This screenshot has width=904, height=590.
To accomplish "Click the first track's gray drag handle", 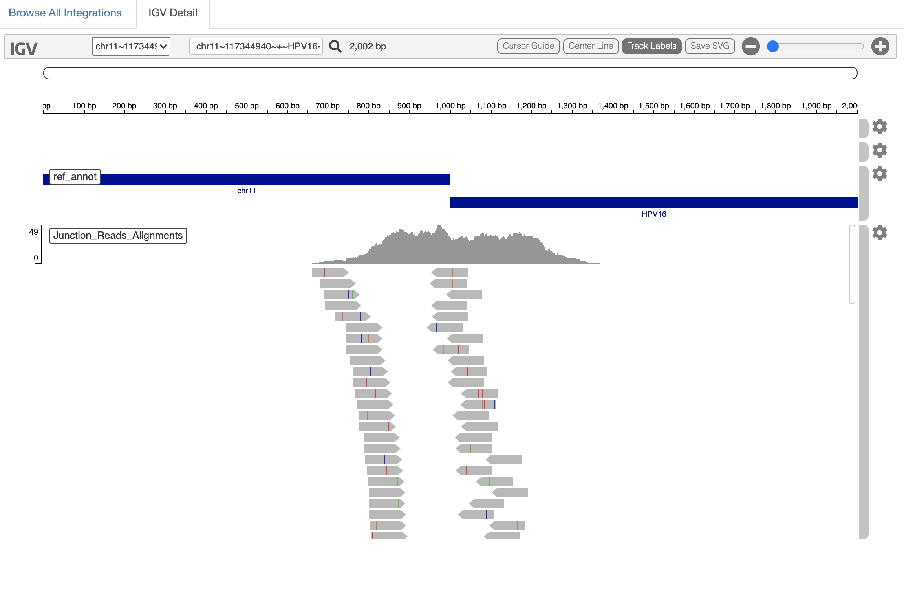I will tap(864, 128).
